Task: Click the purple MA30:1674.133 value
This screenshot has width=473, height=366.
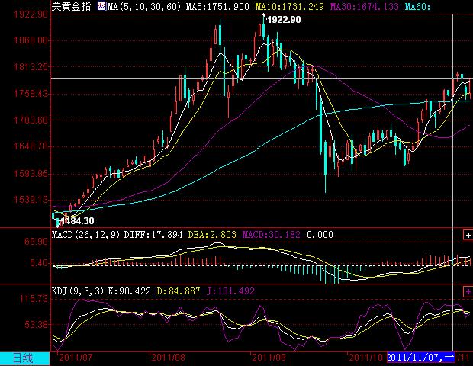Action: [x=365, y=6]
